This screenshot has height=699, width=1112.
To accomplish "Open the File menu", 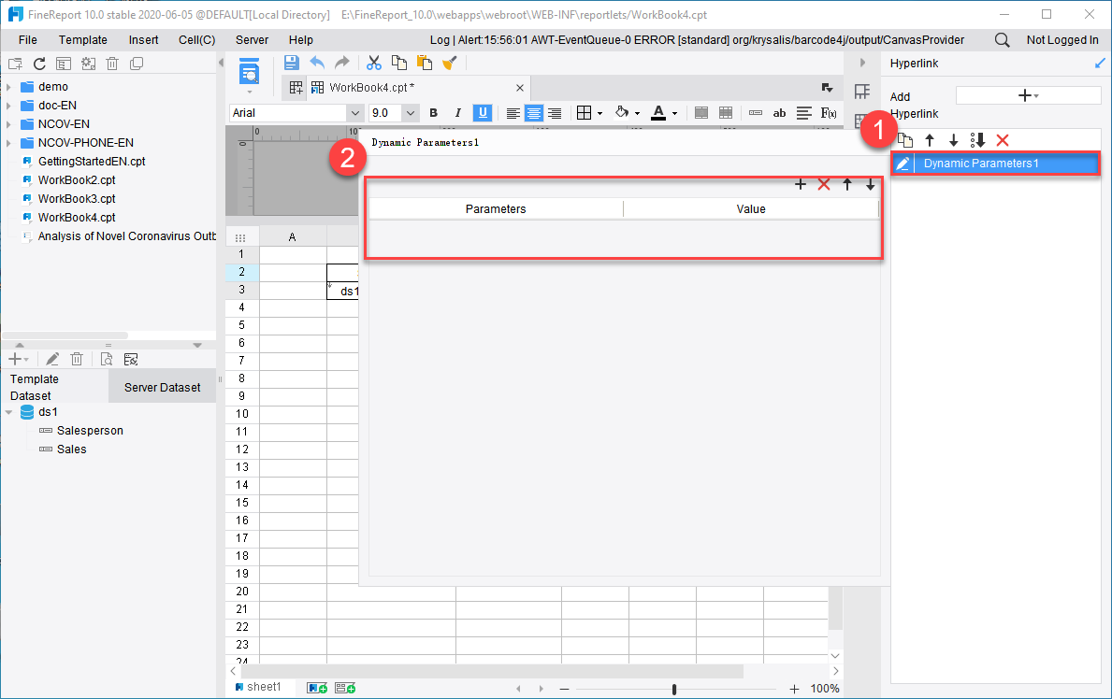I will click(28, 39).
